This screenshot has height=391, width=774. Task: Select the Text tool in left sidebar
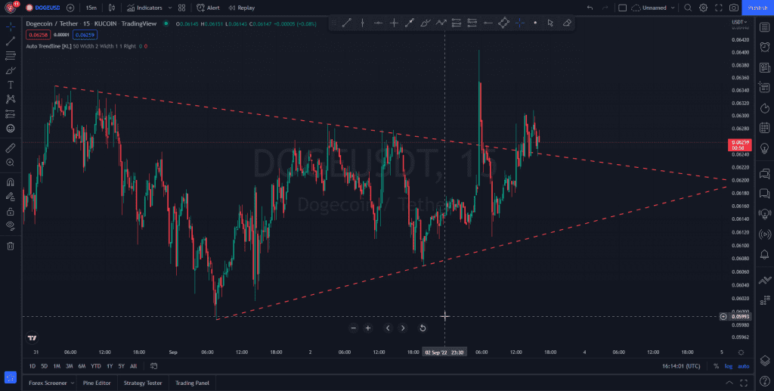click(11, 85)
